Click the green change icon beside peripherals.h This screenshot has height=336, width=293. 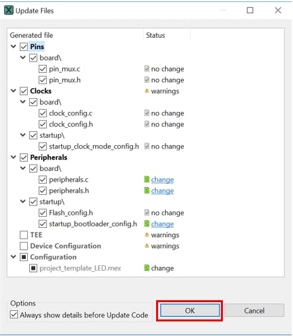147,190
